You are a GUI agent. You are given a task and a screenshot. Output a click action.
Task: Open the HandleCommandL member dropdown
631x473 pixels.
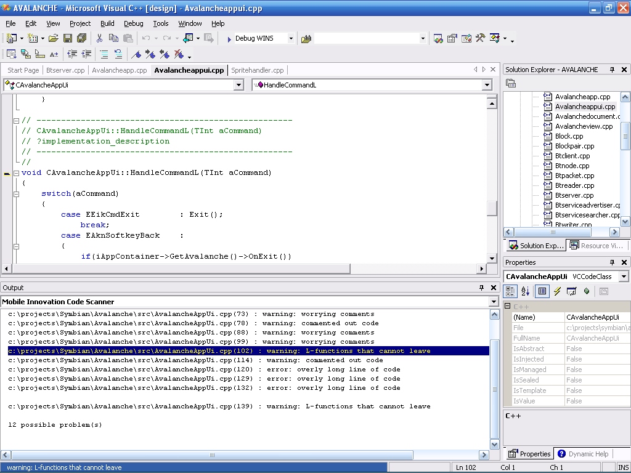pos(487,85)
